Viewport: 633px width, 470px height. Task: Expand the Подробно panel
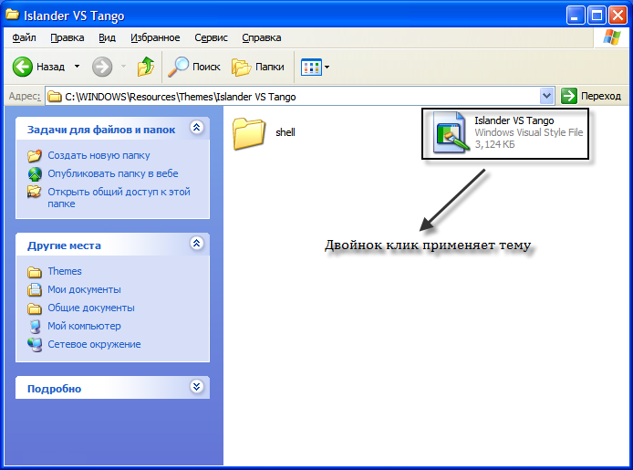pos(197,387)
